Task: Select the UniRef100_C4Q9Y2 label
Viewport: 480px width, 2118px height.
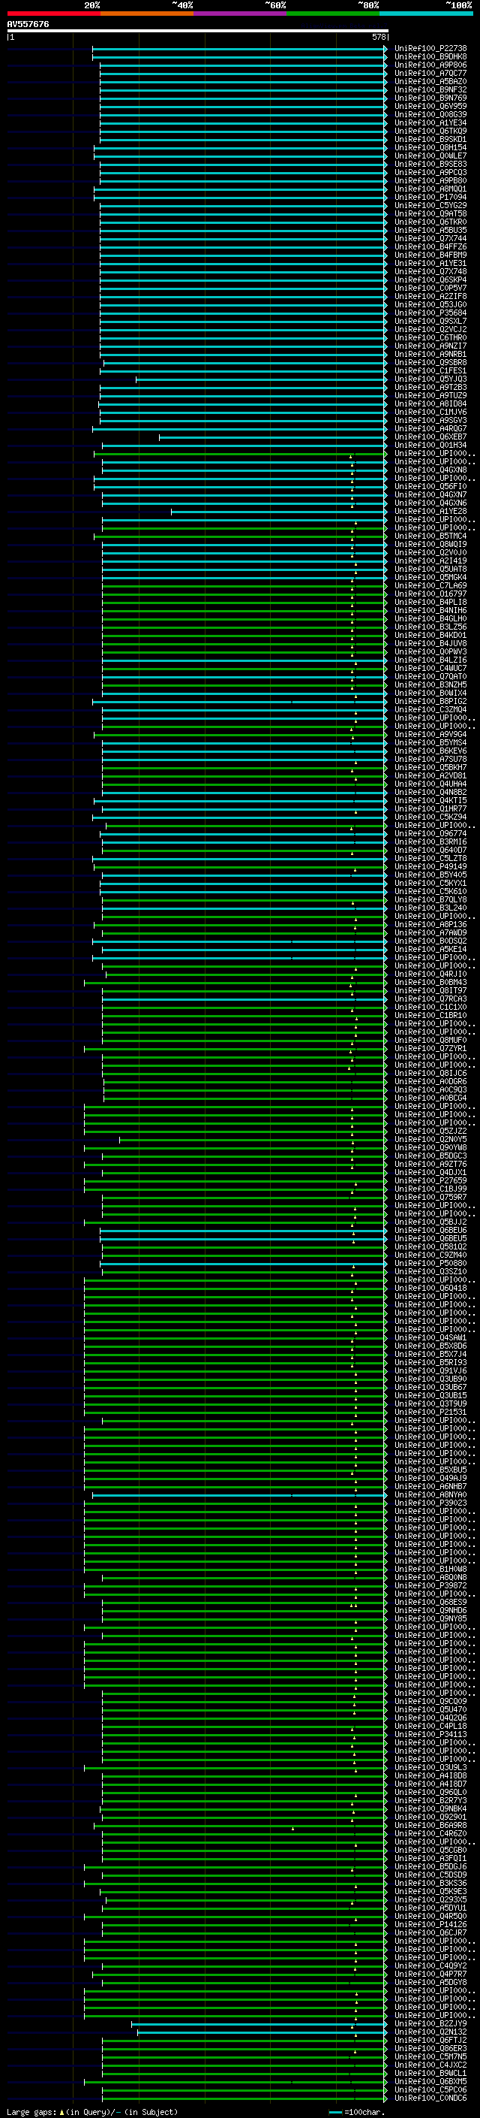Action: point(430,1966)
